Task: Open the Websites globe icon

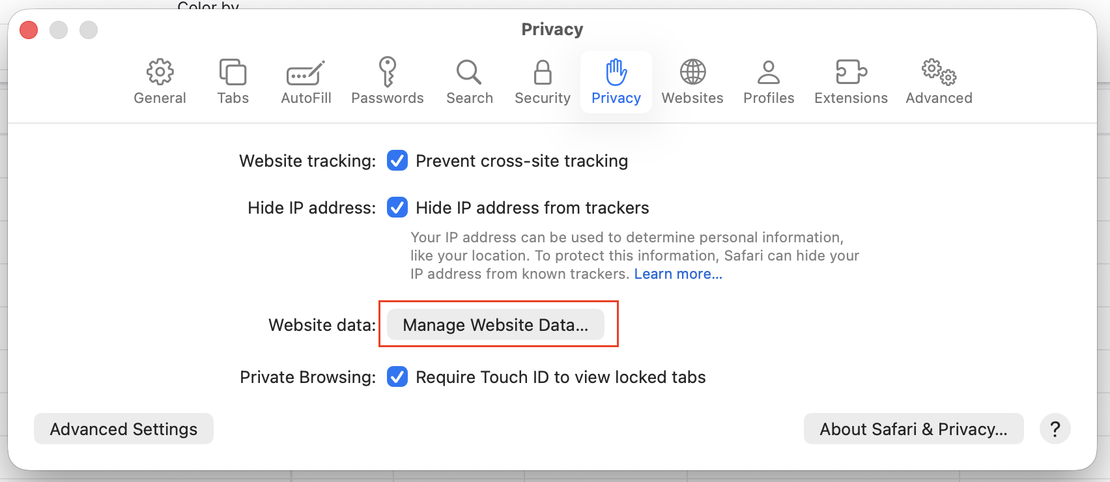Action: pyautogui.click(x=692, y=72)
